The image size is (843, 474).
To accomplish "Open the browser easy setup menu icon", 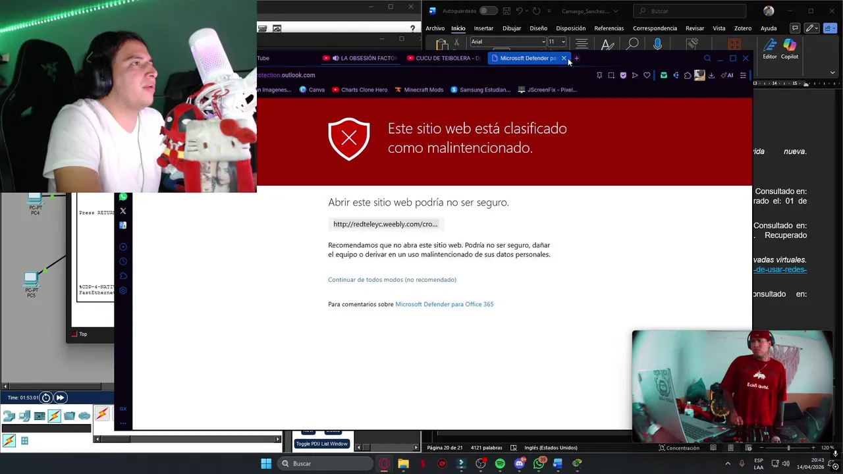I will pos(743,75).
